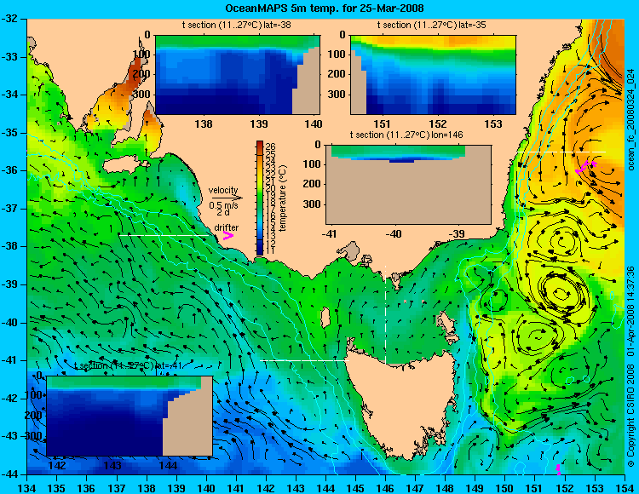This screenshot has width=639, height=494.
Task: Click the 't section (11..27°C) lat=-38' heading
Action: click(x=236, y=25)
